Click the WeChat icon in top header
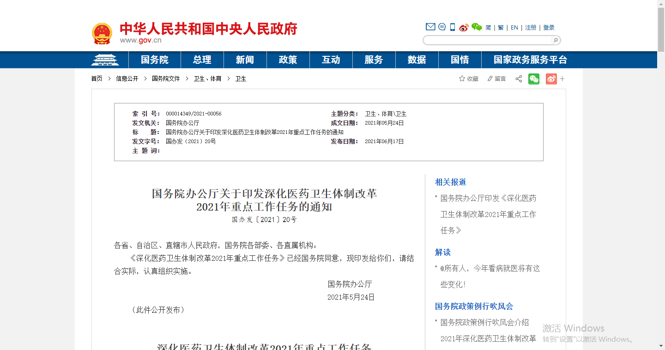The image size is (665, 350). coord(477,27)
